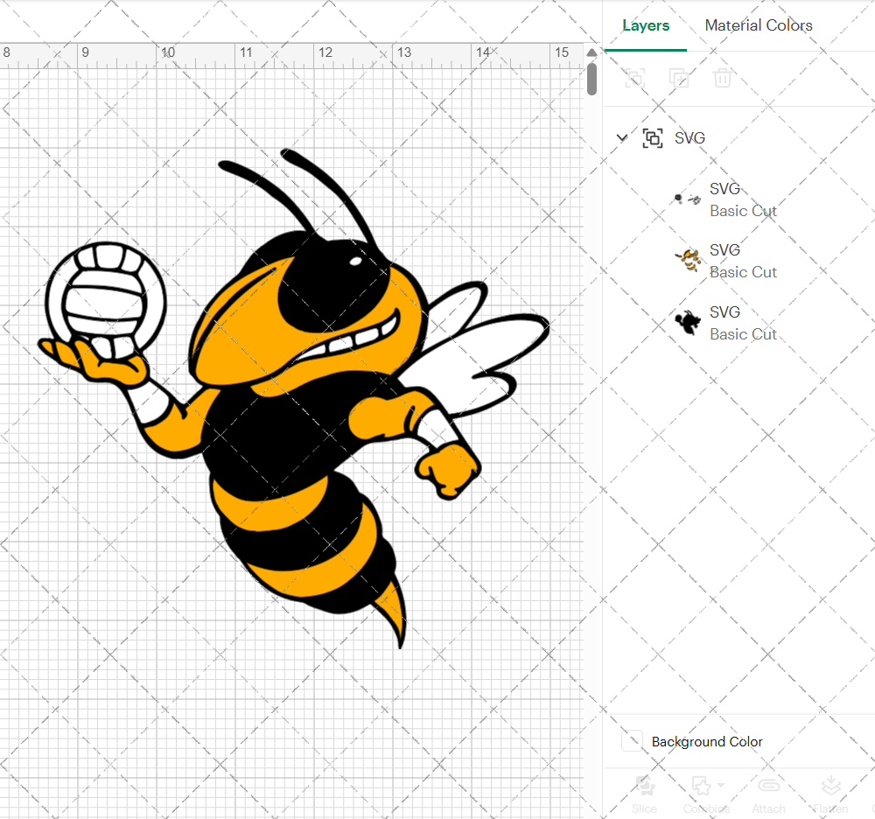Click the vertical scrollbar thumb
This screenshot has height=819, width=875.
[592, 79]
